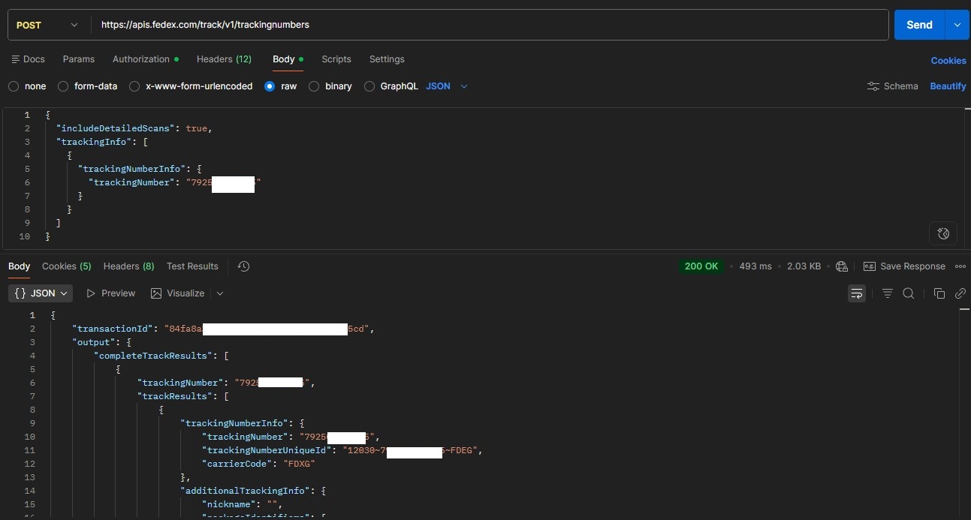Open the response history clock icon

(243, 266)
